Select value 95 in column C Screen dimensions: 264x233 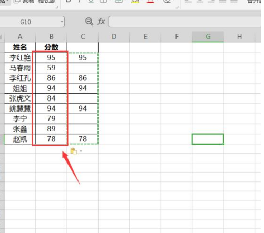coord(83,58)
